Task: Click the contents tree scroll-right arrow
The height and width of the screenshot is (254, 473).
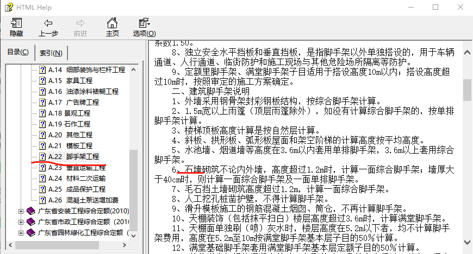Action: (125, 245)
